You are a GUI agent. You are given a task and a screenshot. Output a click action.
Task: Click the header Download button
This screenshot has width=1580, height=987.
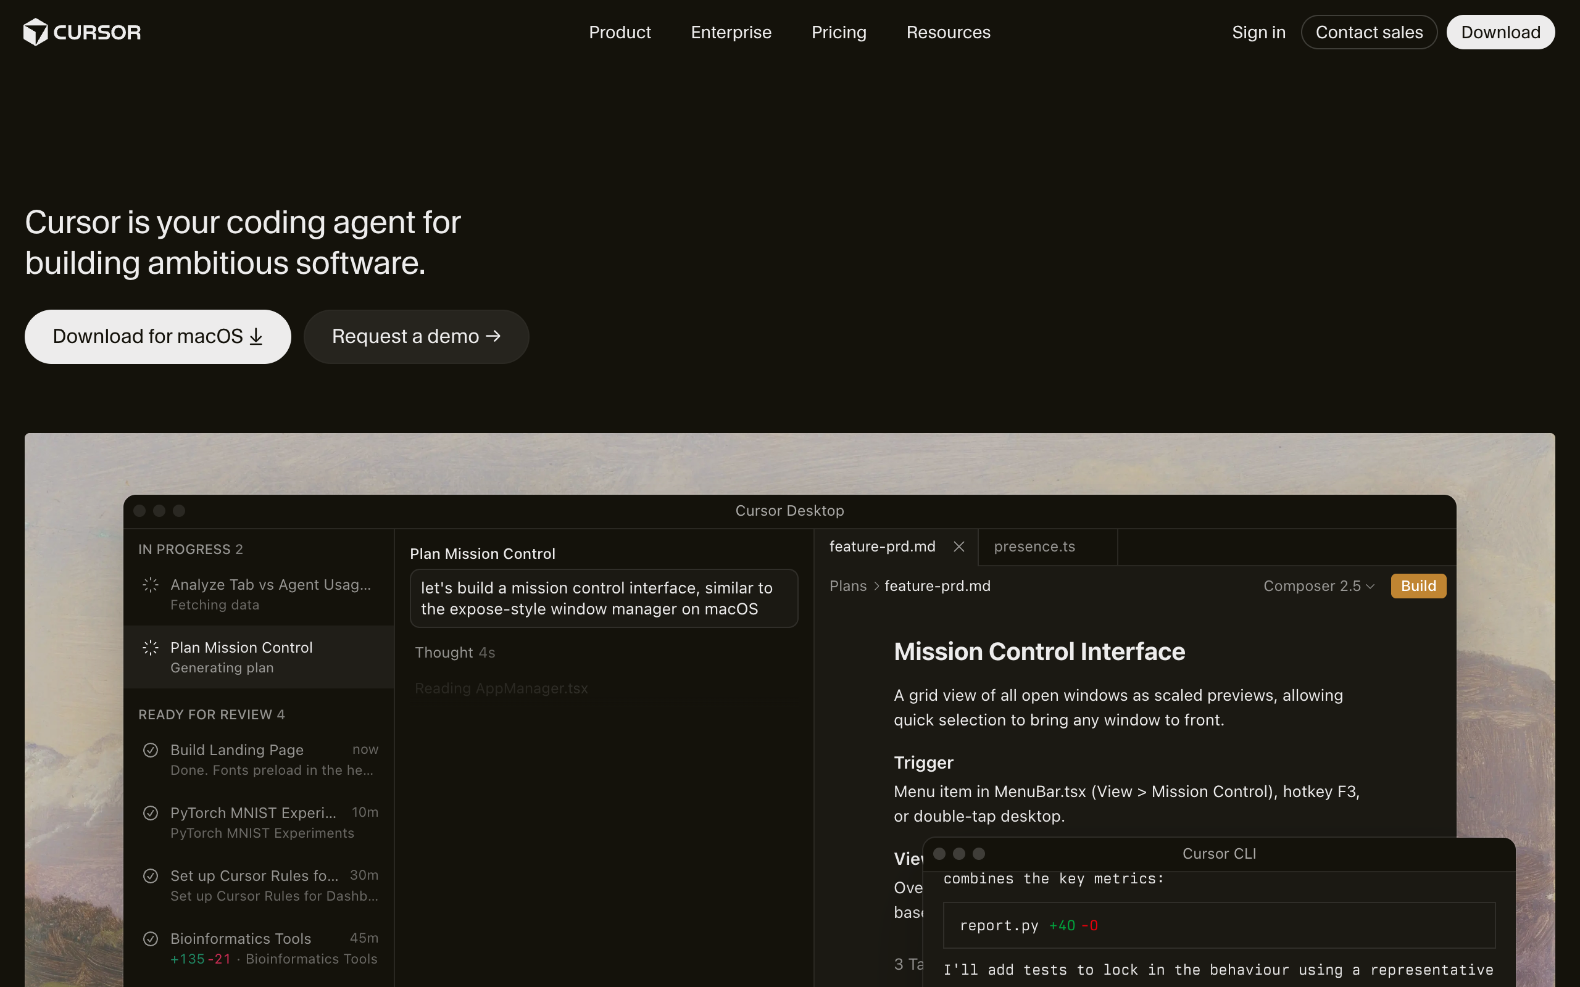(1500, 32)
